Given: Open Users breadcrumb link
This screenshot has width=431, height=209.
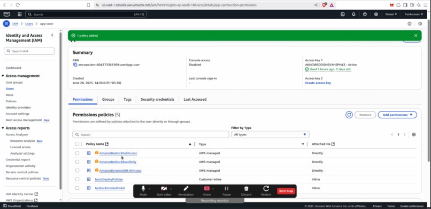Looking at the screenshot, I should 29,24.
